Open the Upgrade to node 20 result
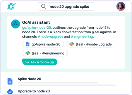This screenshot has height=95, width=132. coord(34,91)
